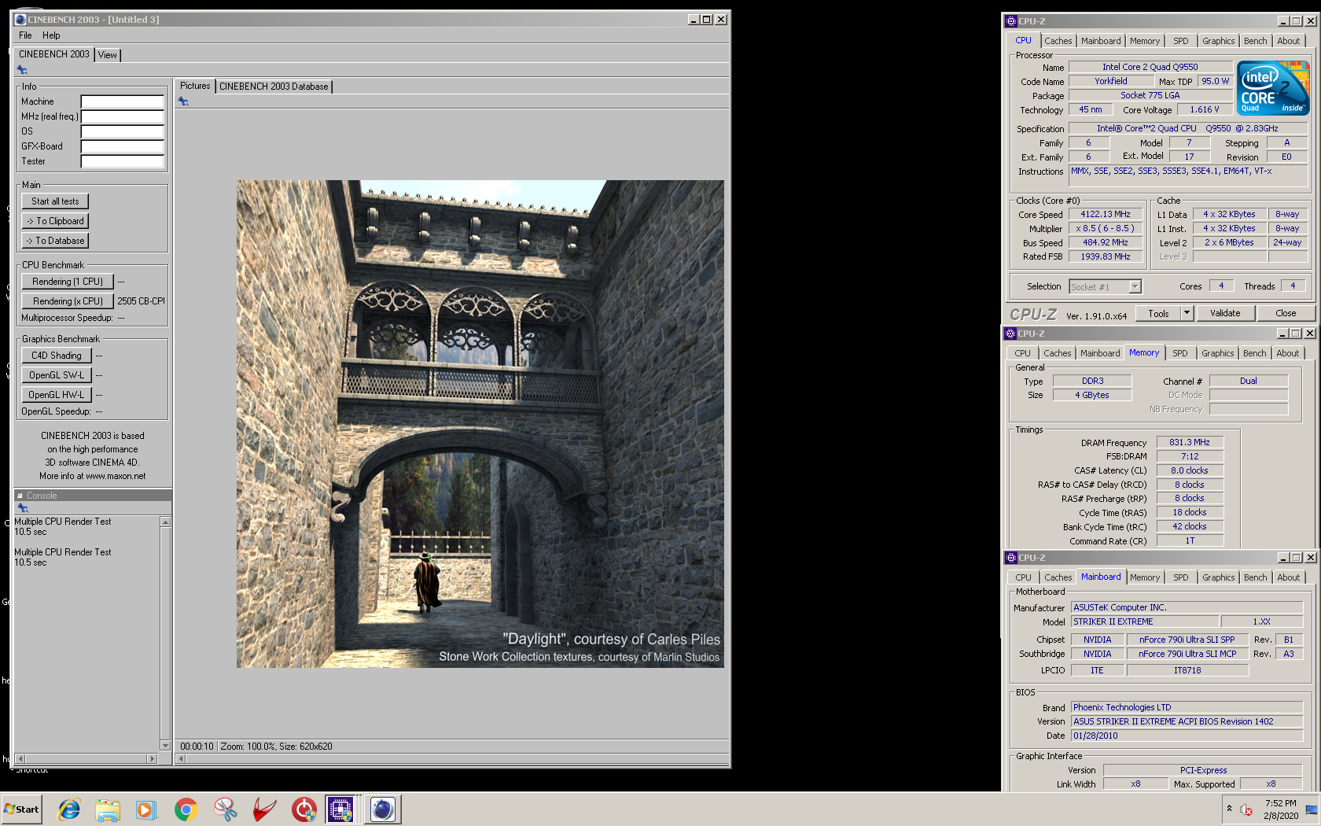The height and width of the screenshot is (826, 1321).
Task: Open Google Chrome from the taskbar
Action: coord(186,809)
